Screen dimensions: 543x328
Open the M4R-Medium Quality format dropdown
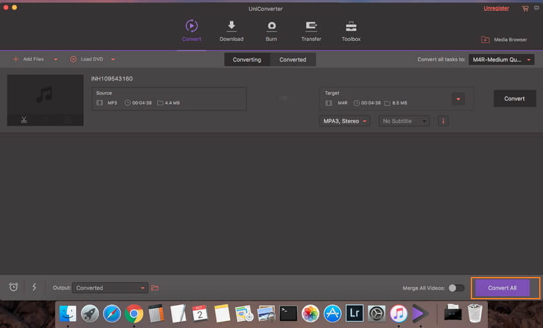(501, 59)
